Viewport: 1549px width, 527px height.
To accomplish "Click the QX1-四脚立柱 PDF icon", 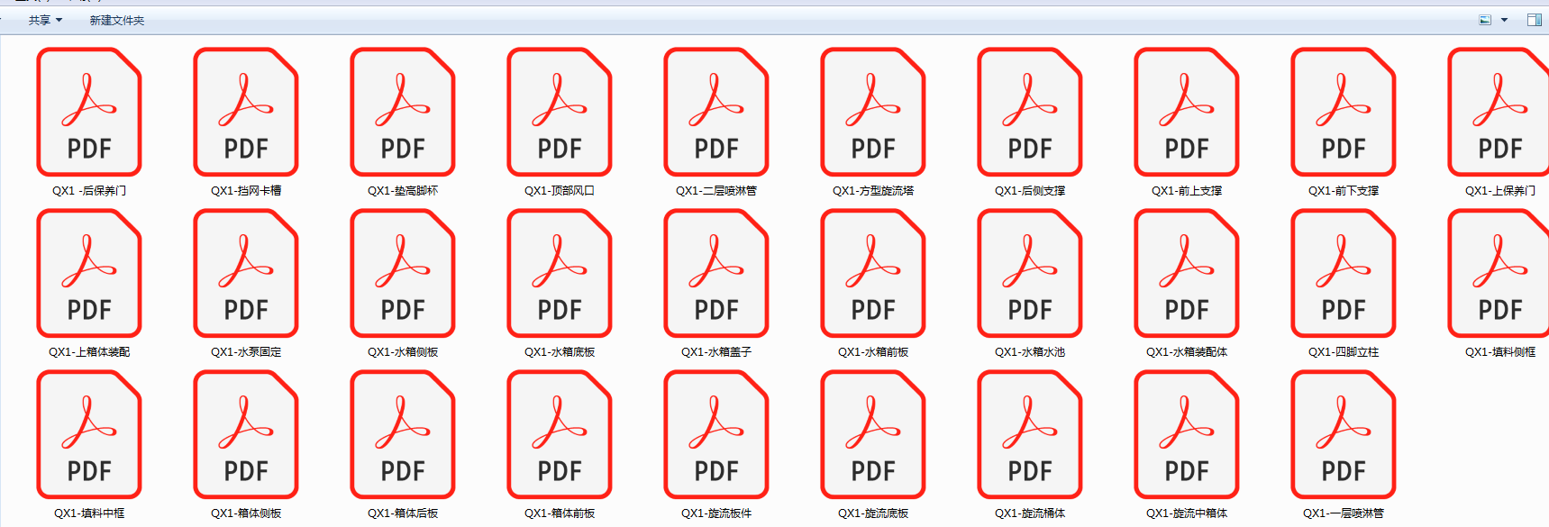I will [x=1344, y=273].
